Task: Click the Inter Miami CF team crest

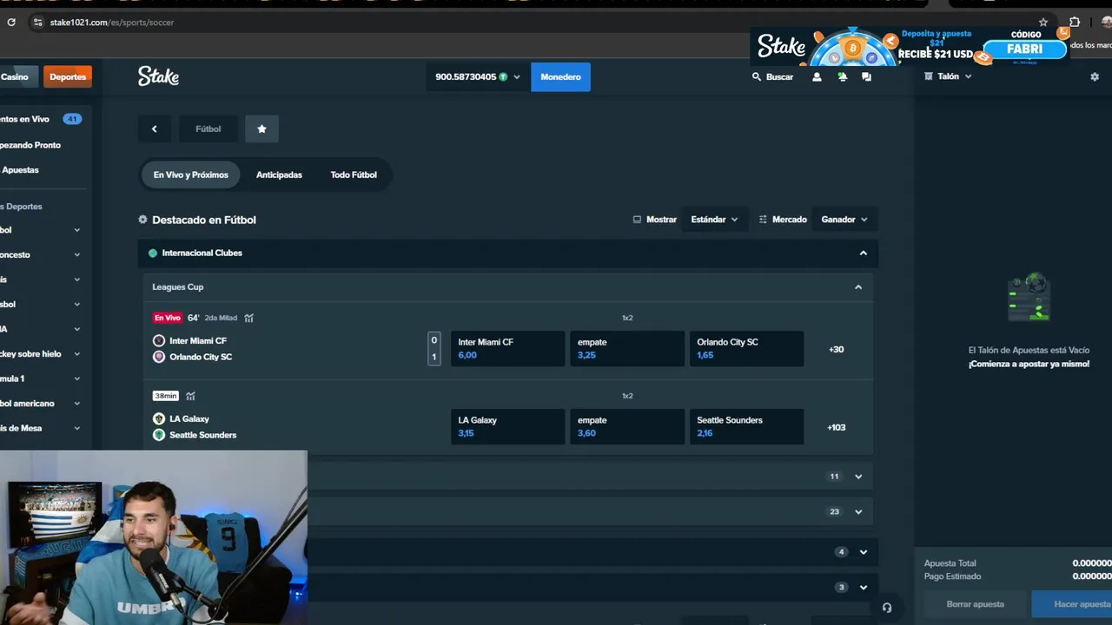Action: [x=159, y=341]
